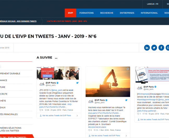
Task: Open the RECHERCHE menu
Action: click(107, 13)
